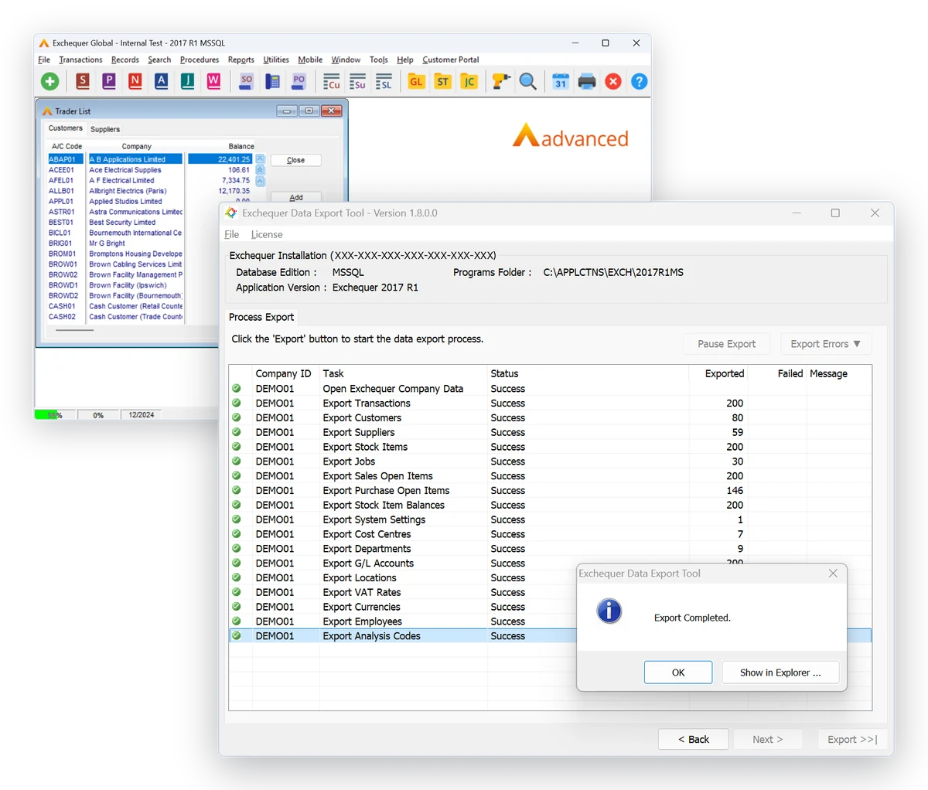Select Export Analysis Codes task row
Viewport: 928px width, 790px height.
pyautogui.click(x=550, y=636)
